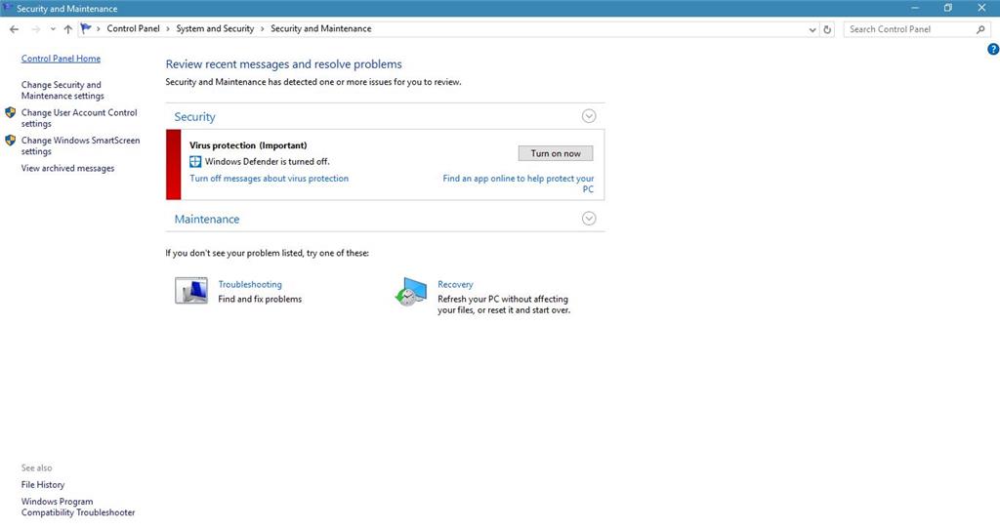The image size is (1000, 530).
Task: Click the title bar window flag icon
Action: pyautogui.click(x=8, y=8)
